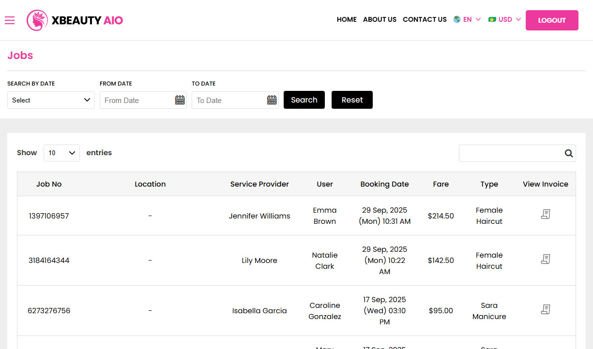Navigate to CONTACT US

425,19
